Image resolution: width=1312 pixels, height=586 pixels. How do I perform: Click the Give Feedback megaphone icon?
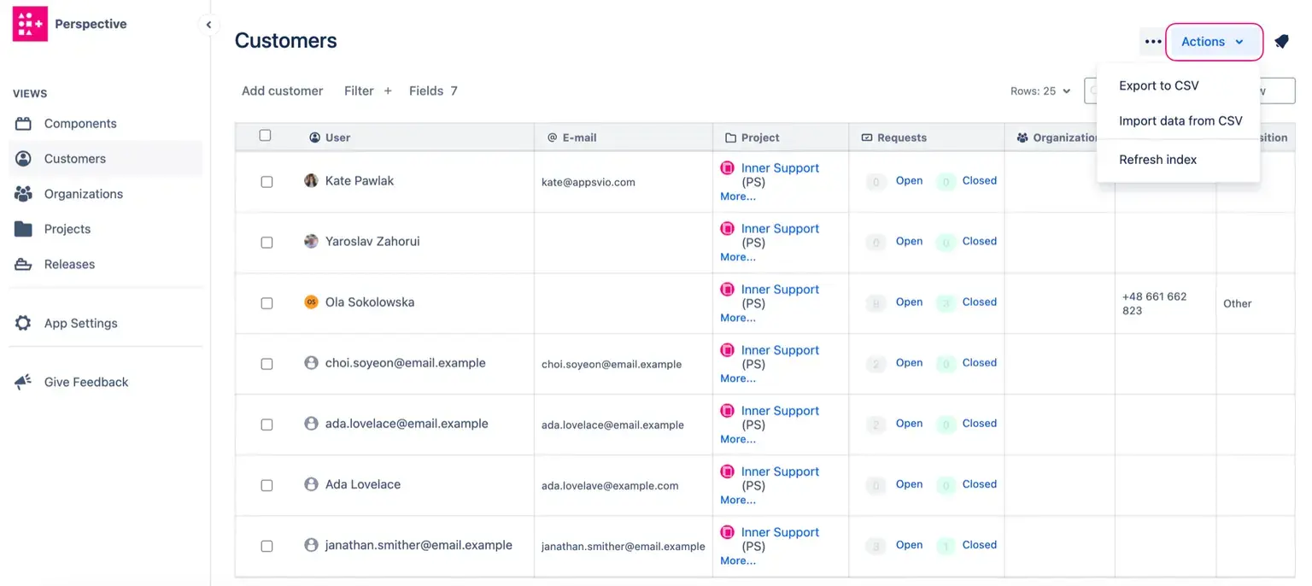click(23, 382)
